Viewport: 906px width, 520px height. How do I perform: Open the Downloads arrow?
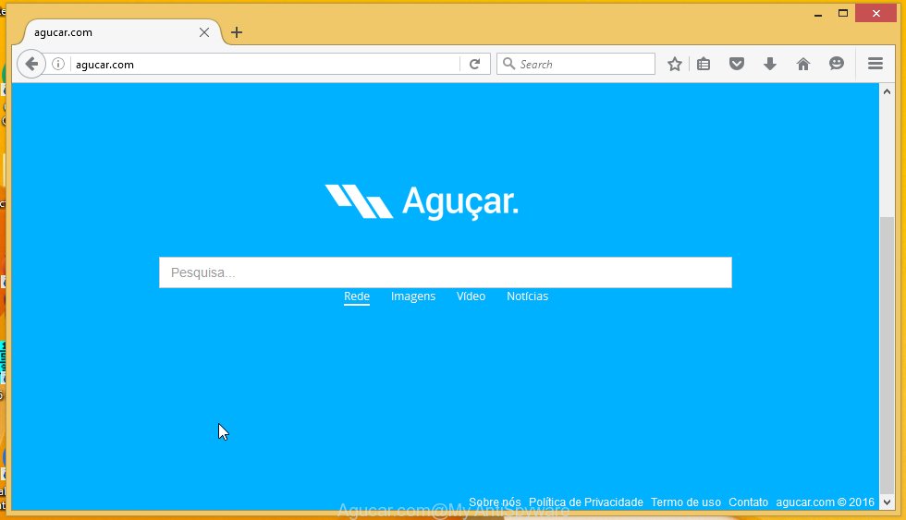pos(769,64)
